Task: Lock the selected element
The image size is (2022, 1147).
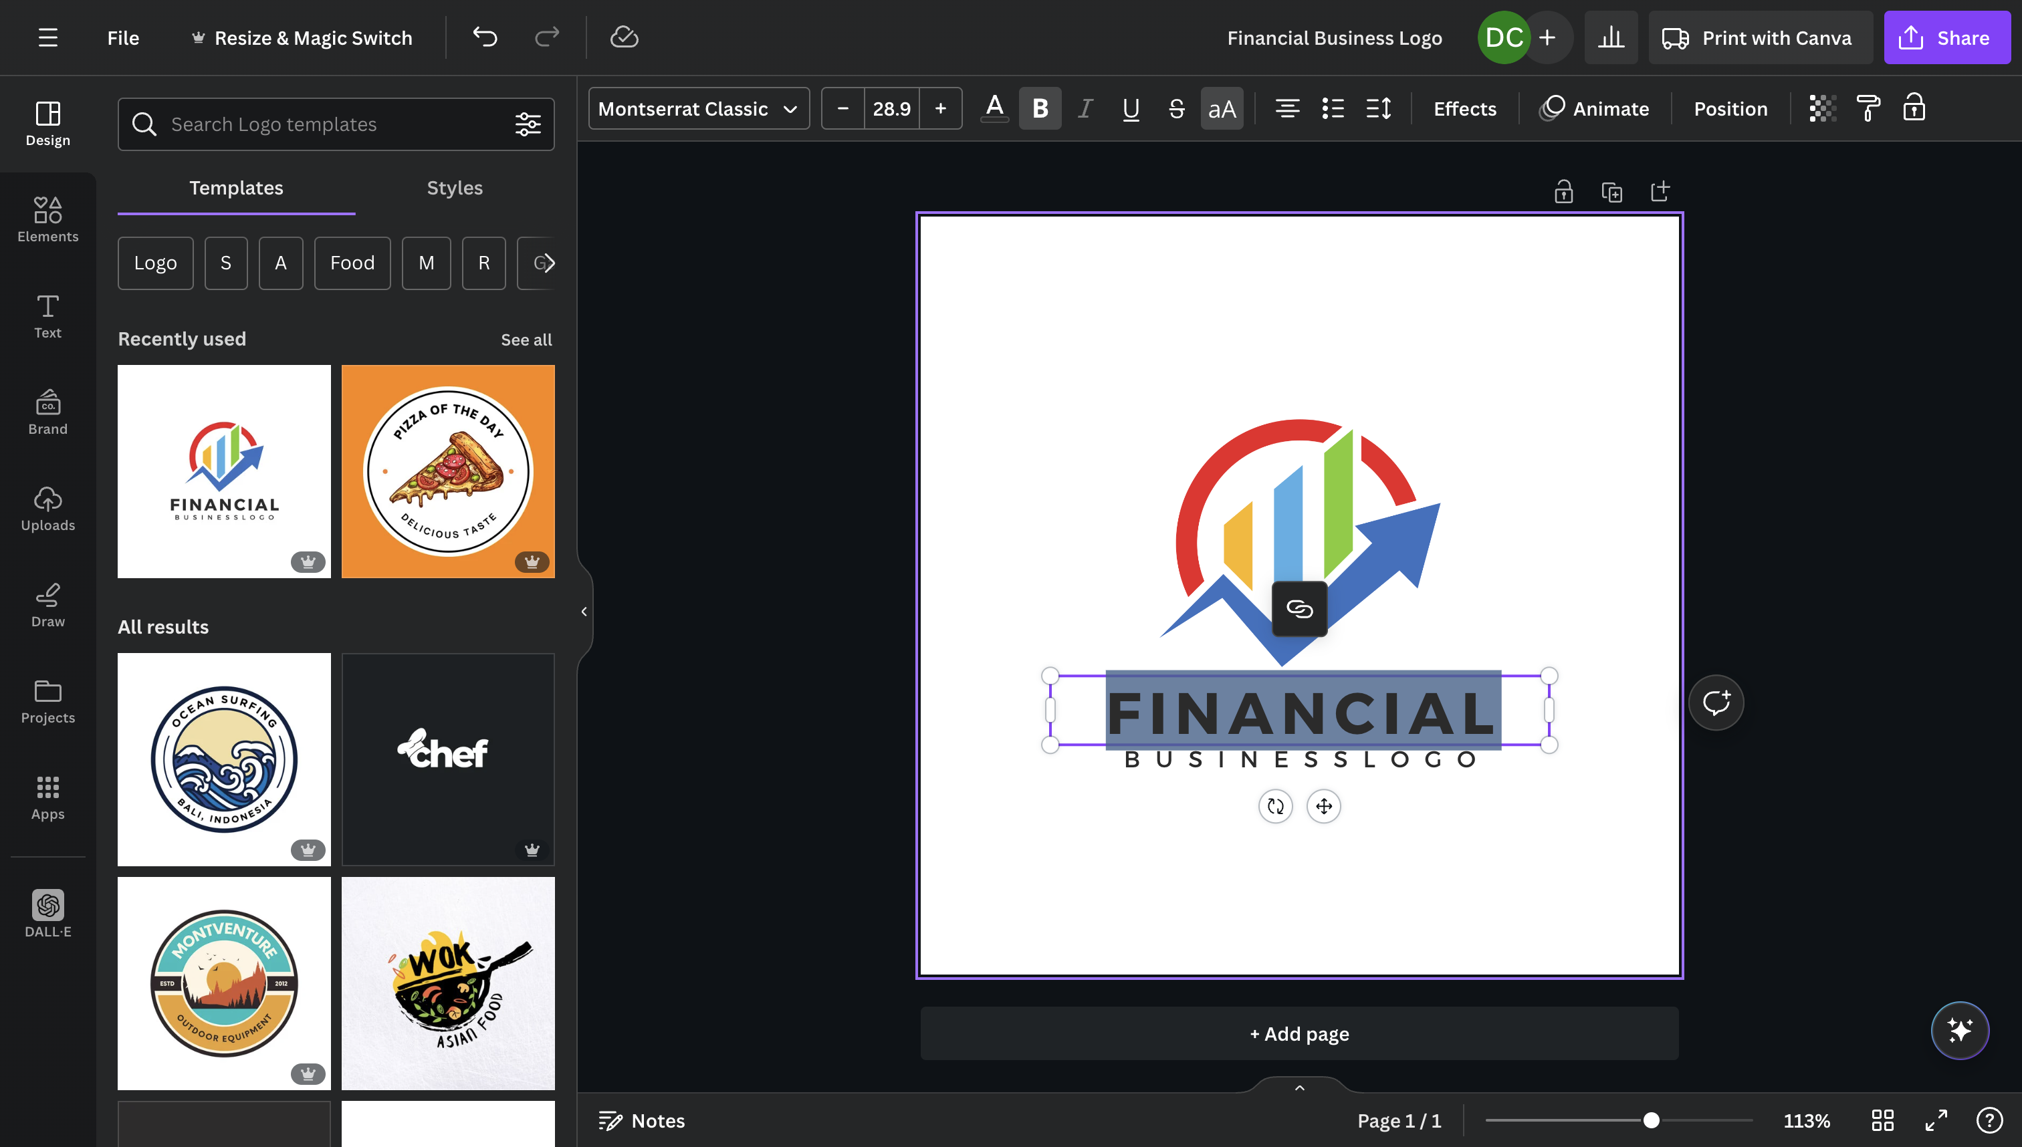Action: 1914,108
